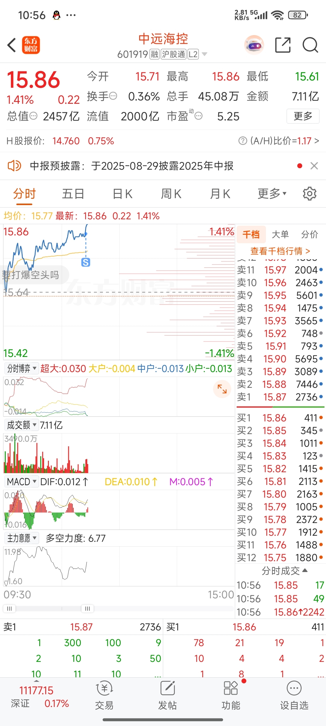The height and width of the screenshot is (726, 326).
Task: Expand the stock name dropdown arrow
Action: tap(204, 54)
